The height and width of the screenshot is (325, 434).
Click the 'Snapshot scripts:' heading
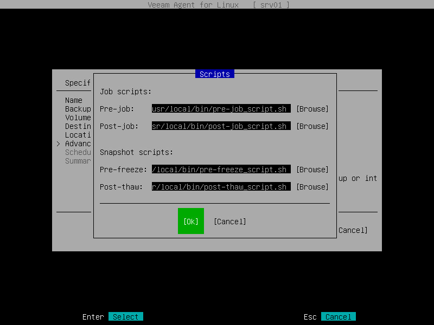point(137,152)
